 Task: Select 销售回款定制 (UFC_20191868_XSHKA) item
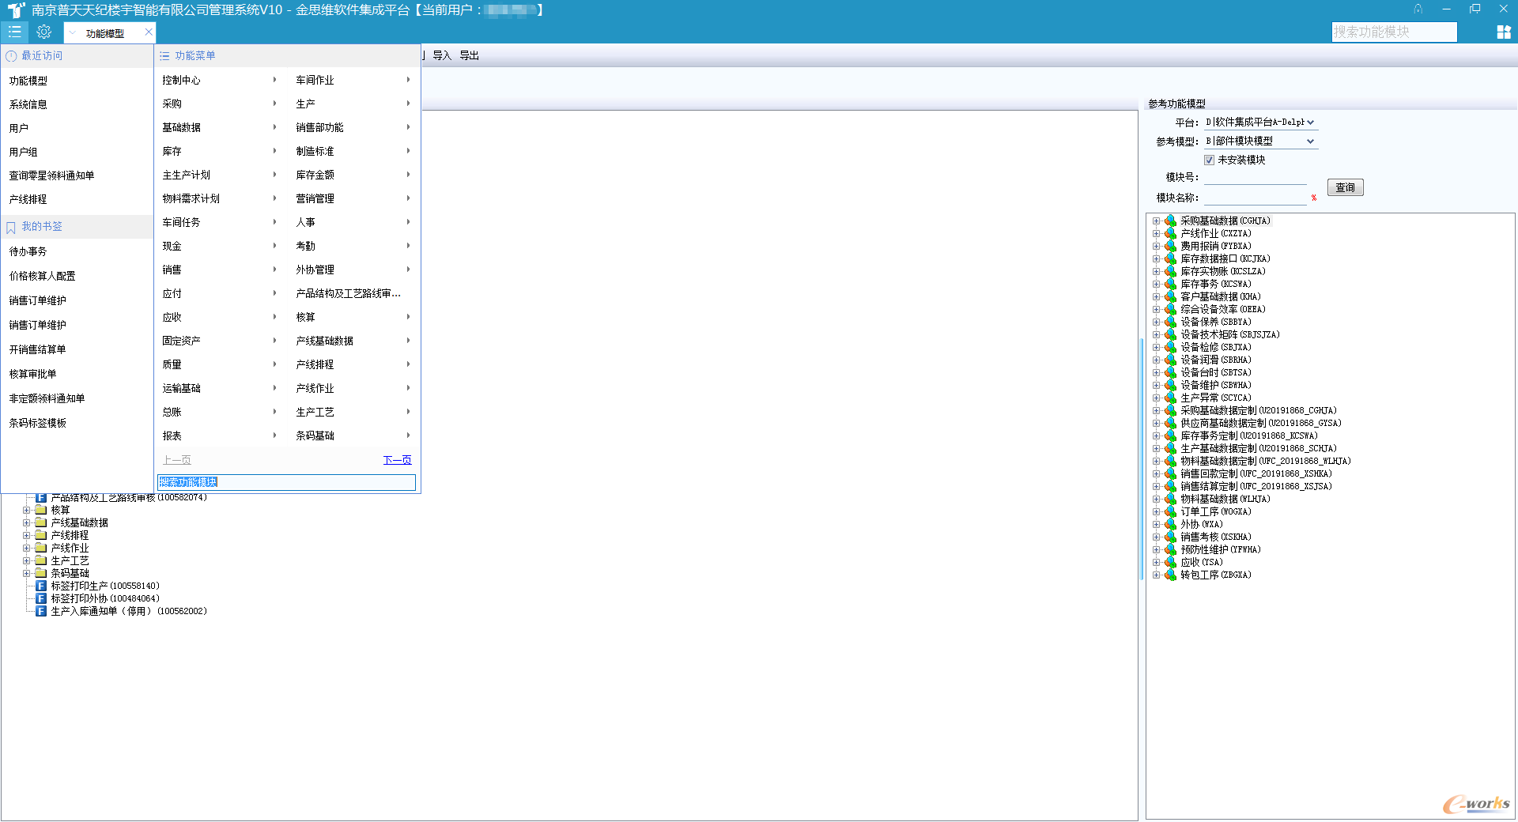1256,473
